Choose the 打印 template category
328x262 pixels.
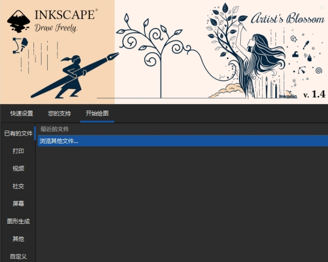pos(18,151)
